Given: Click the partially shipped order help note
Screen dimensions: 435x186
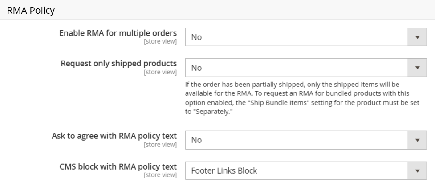Looking at the screenshot, I should (302, 98).
